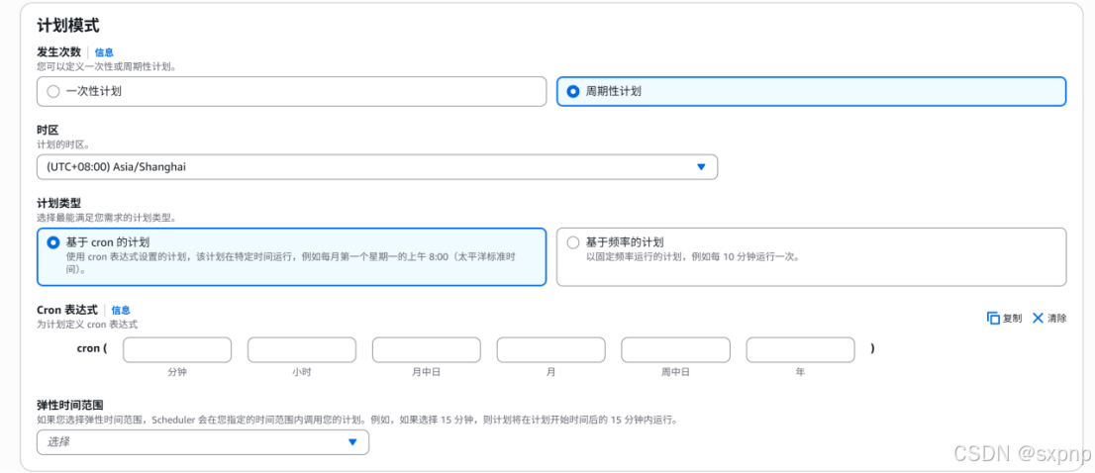Focus the 月 cron input field

551,350
